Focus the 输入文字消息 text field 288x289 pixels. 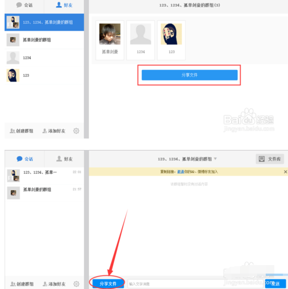point(195,284)
